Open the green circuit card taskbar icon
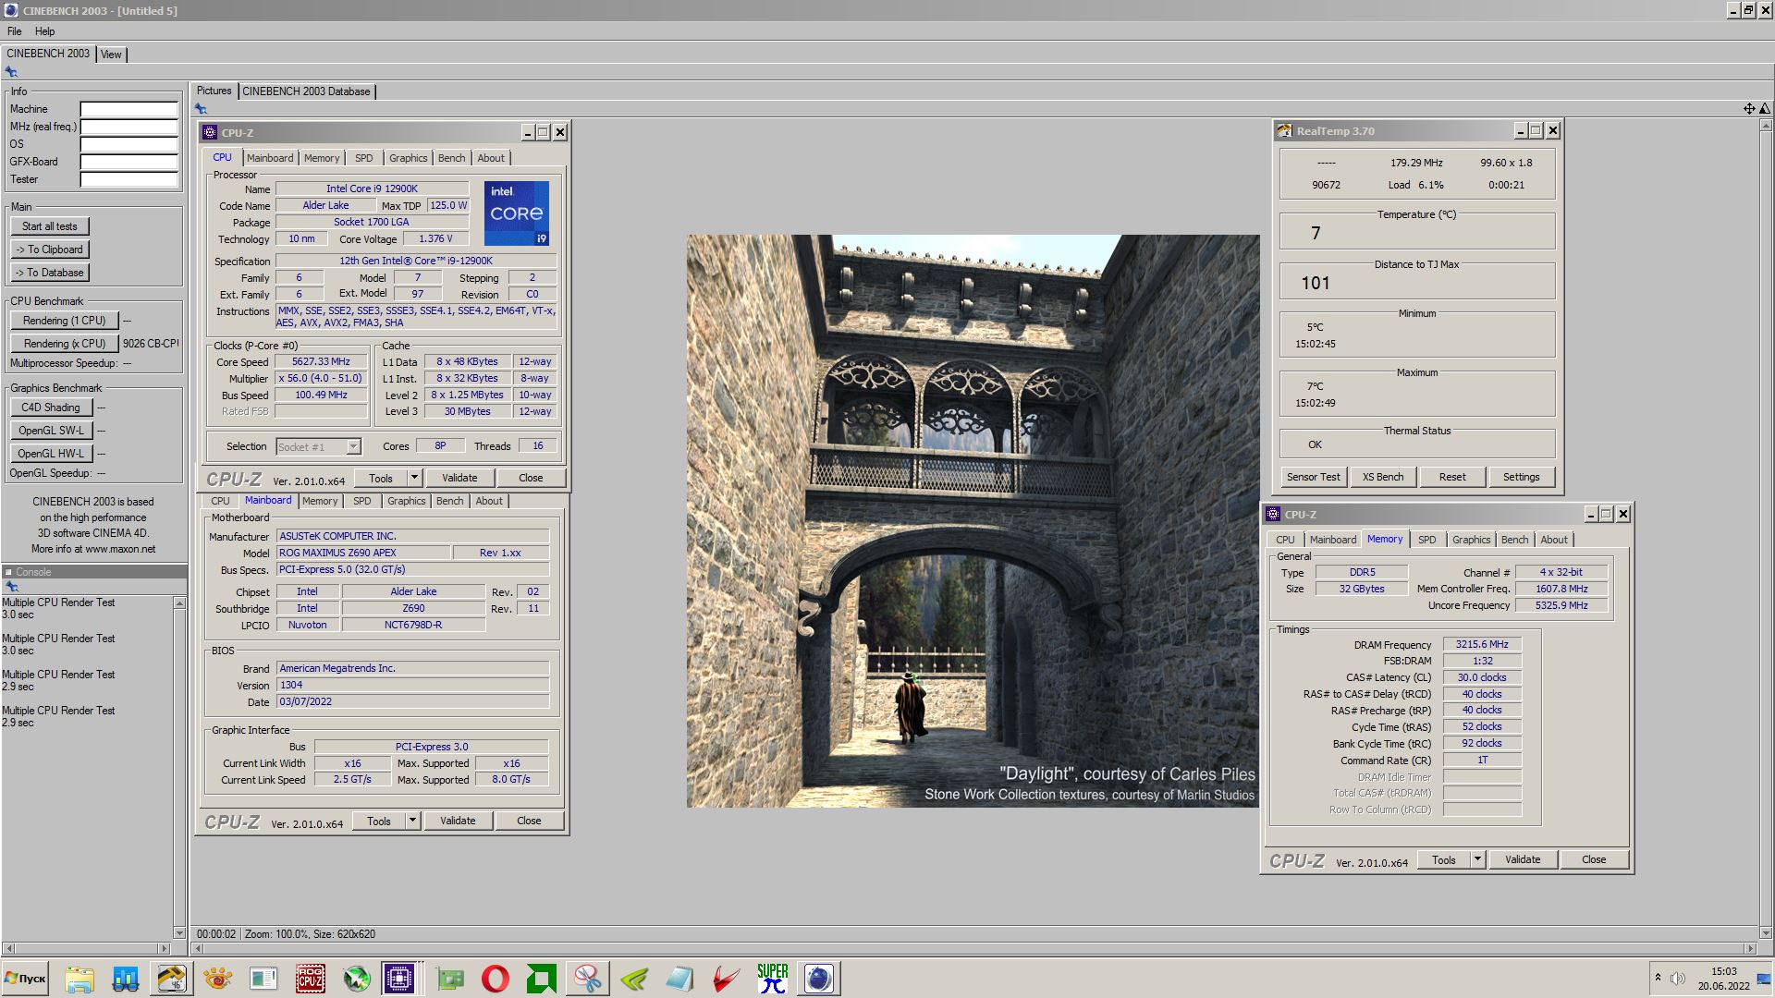The height and width of the screenshot is (998, 1775). [450, 979]
